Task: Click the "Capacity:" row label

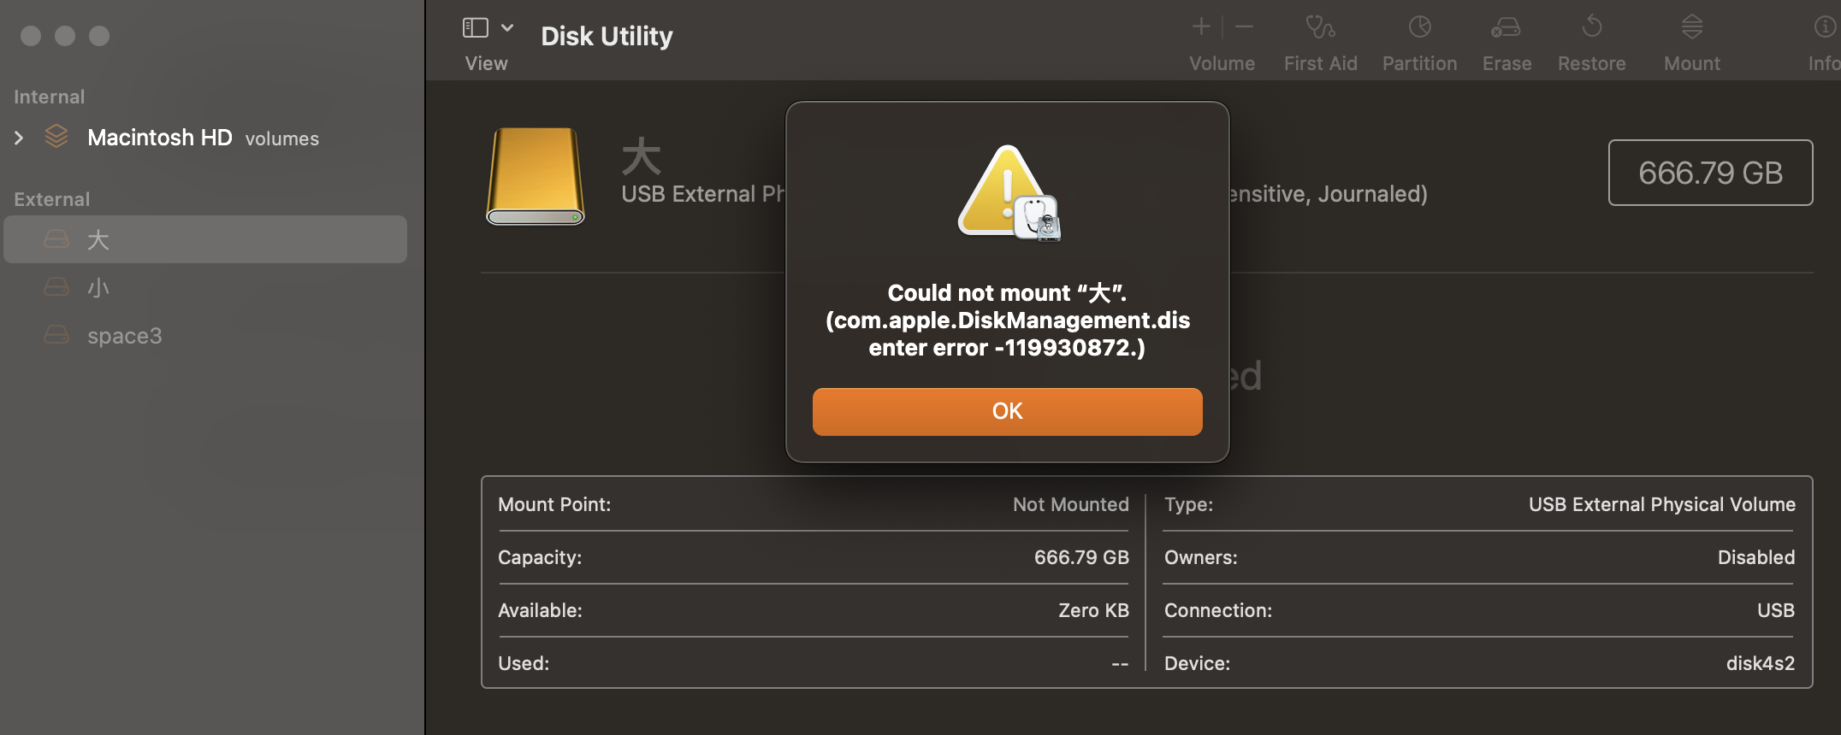Action: click(540, 557)
